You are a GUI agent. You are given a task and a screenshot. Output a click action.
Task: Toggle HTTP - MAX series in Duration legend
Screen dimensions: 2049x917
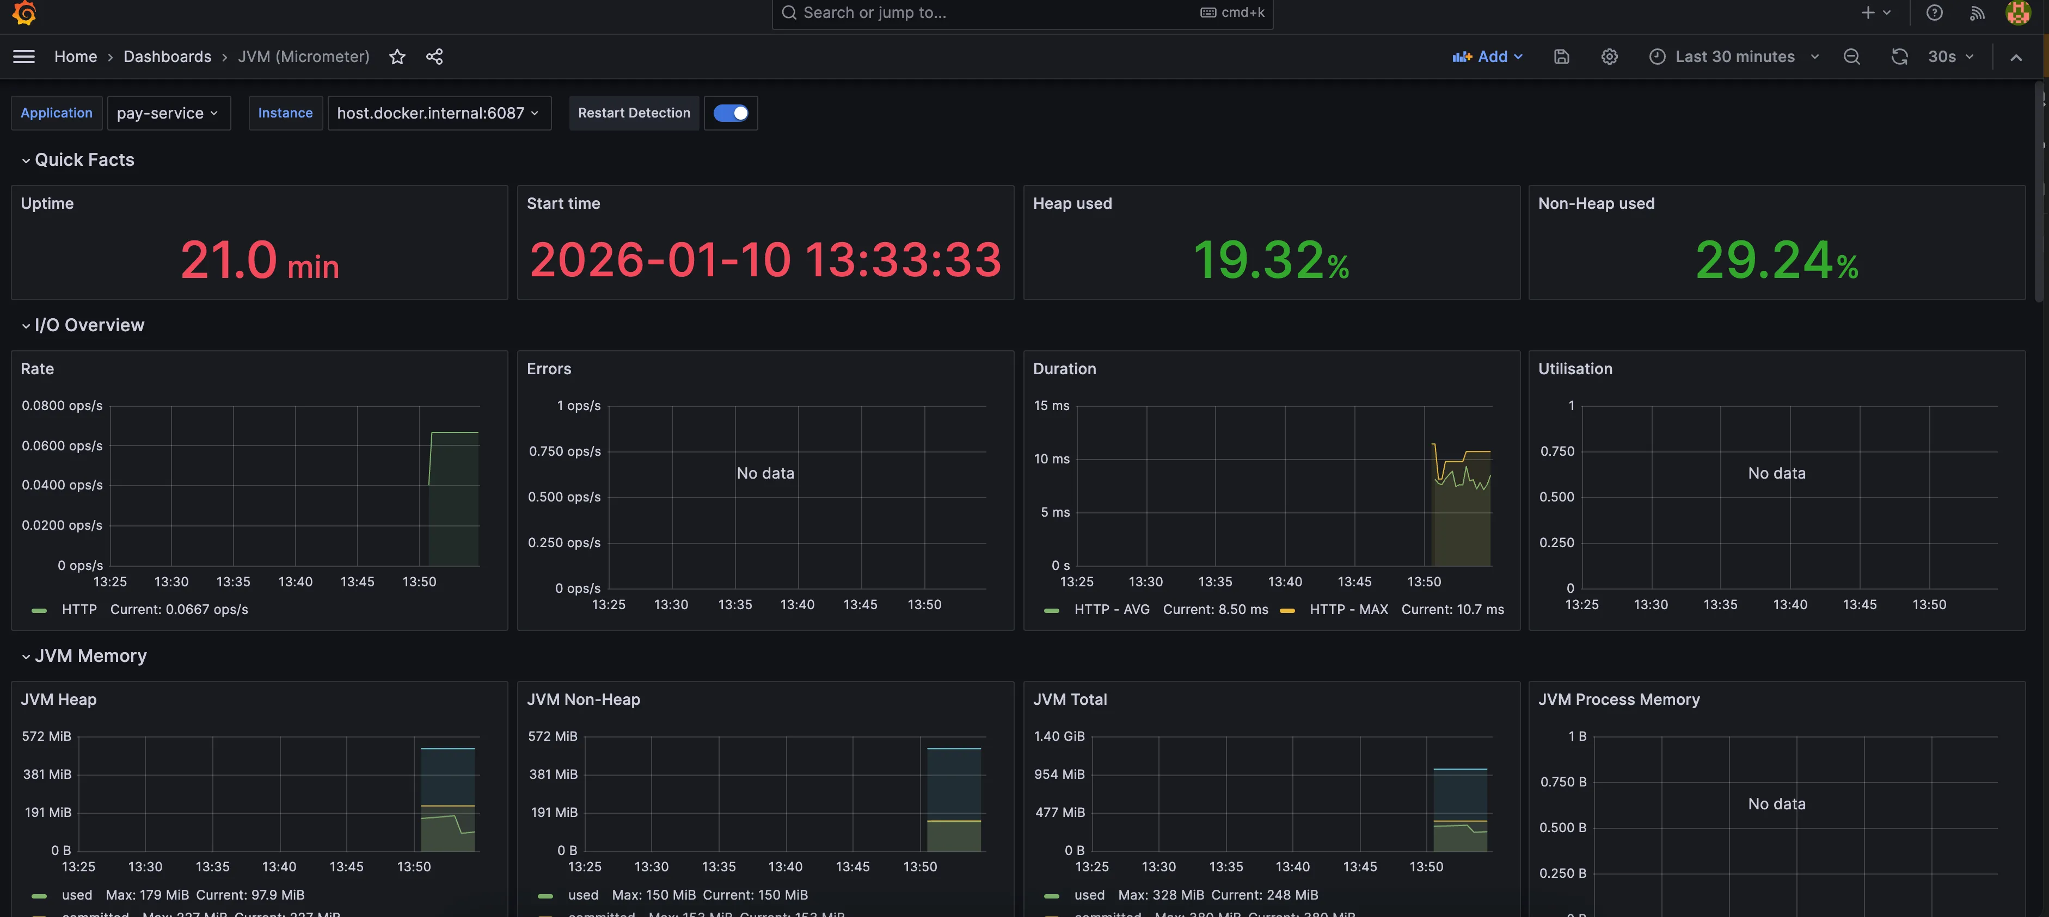point(1348,610)
